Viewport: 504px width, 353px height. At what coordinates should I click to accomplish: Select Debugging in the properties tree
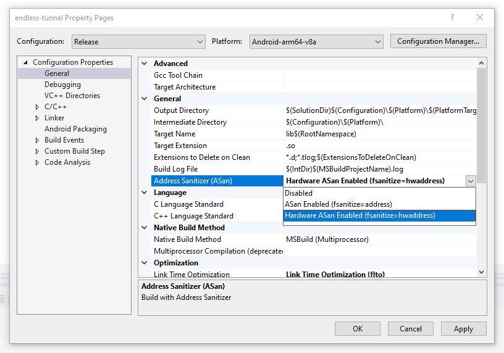tap(62, 85)
